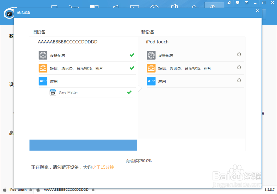Toggle the checkmark next to Days Matter
277x194 pixels.
129,92
